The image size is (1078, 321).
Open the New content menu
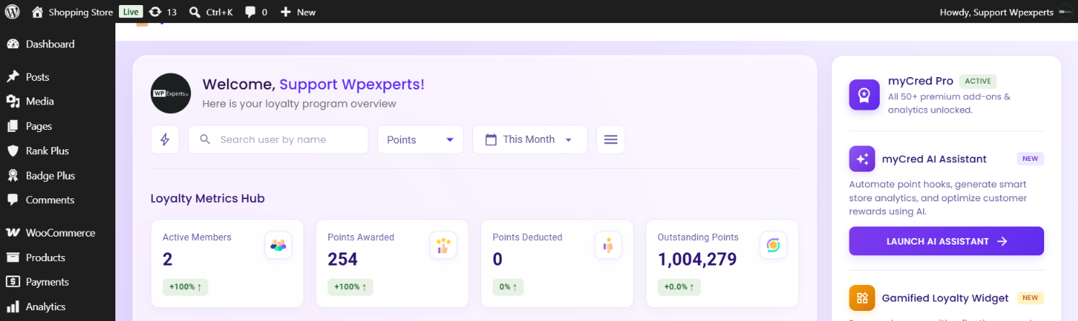(298, 12)
